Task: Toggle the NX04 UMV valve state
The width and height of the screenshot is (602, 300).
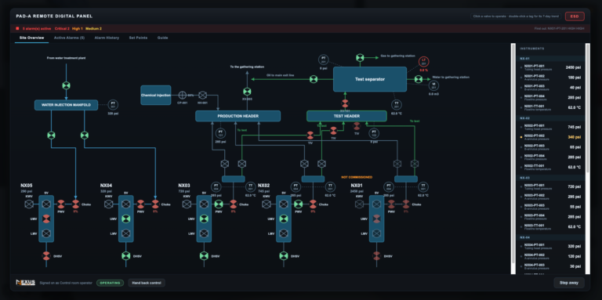Action: pyautogui.click(x=125, y=219)
